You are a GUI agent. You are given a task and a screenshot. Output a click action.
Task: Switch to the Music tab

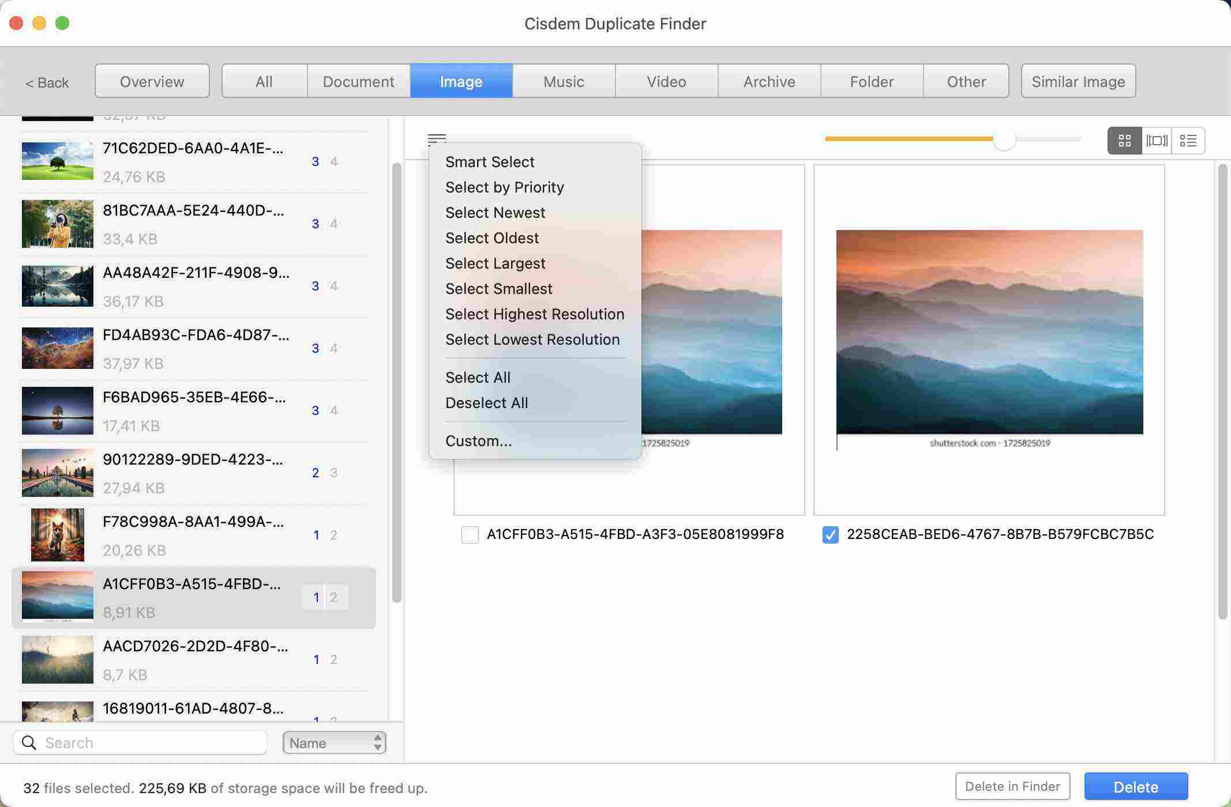563,80
